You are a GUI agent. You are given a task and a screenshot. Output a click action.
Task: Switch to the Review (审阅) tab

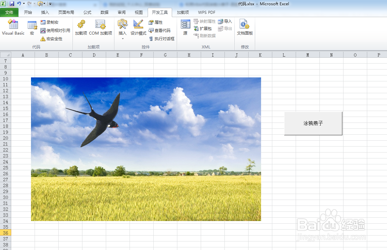(121, 12)
